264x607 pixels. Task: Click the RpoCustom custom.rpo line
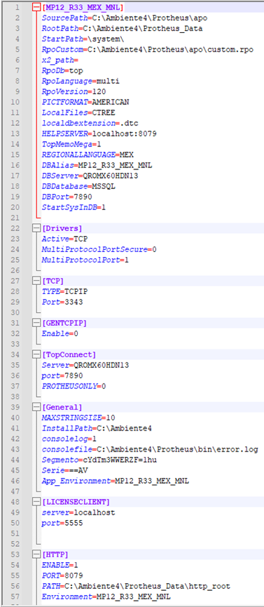point(148,50)
